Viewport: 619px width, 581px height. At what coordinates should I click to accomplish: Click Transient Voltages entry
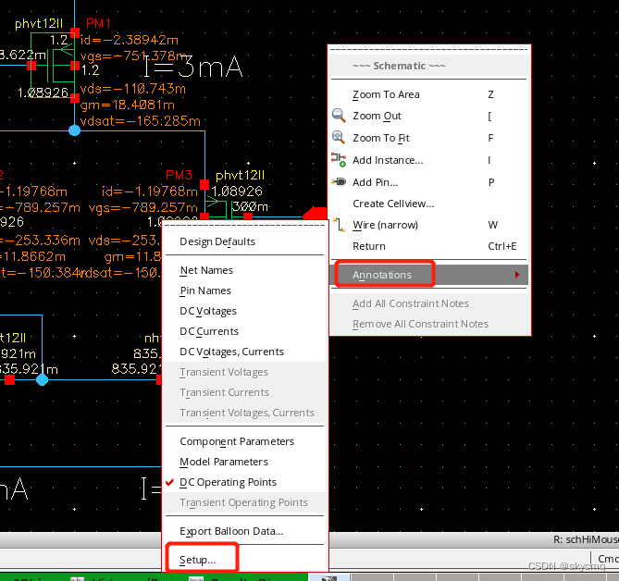(245, 372)
